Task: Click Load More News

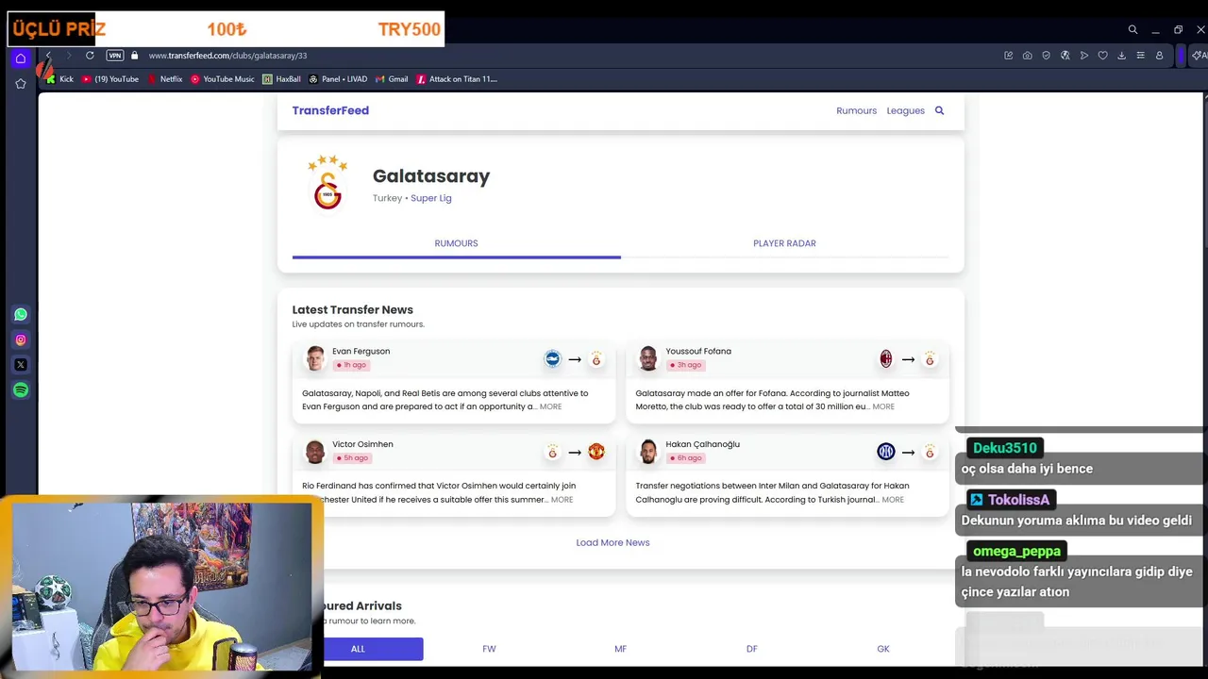Action: 612,542
